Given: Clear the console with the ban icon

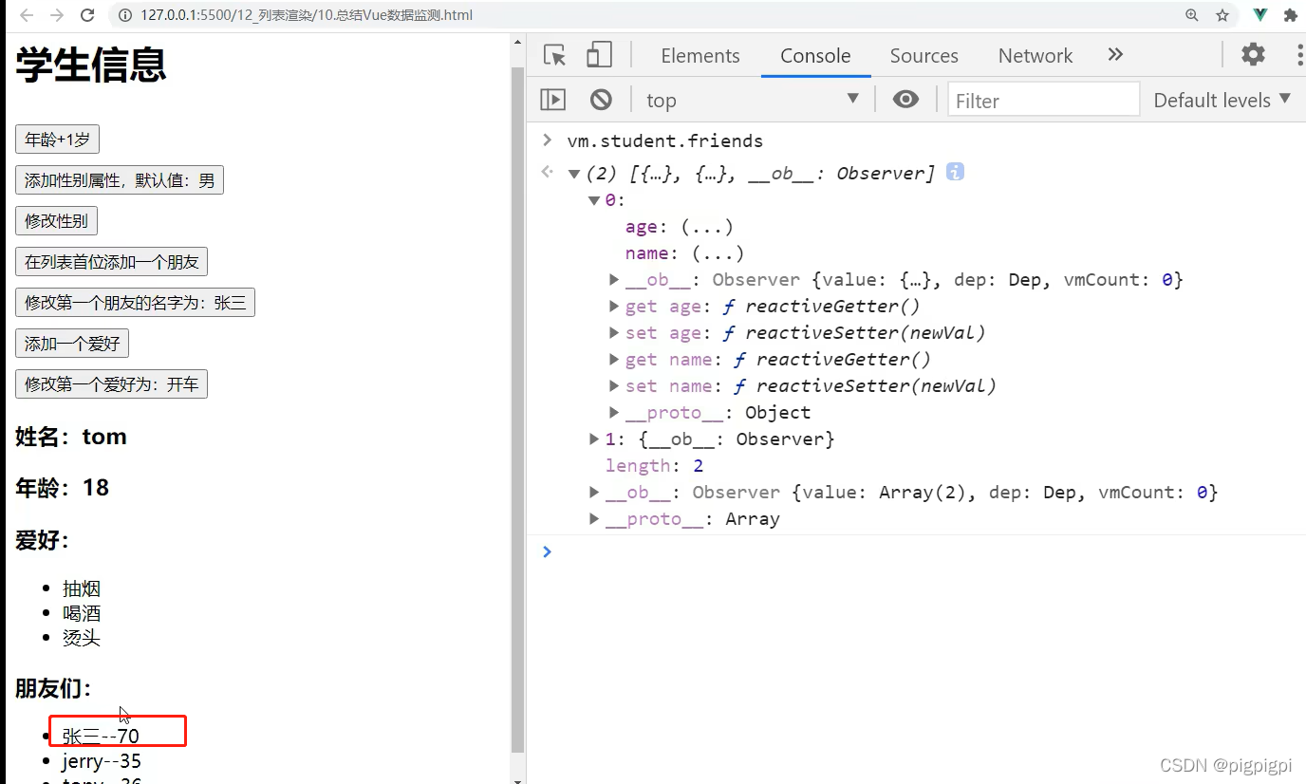Looking at the screenshot, I should click(x=601, y=100).
